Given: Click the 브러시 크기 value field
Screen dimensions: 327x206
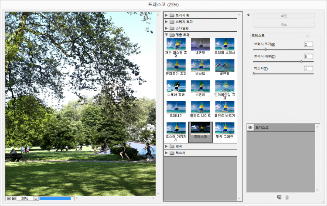Looking at the screenshot, I should (x=309, y=44).
